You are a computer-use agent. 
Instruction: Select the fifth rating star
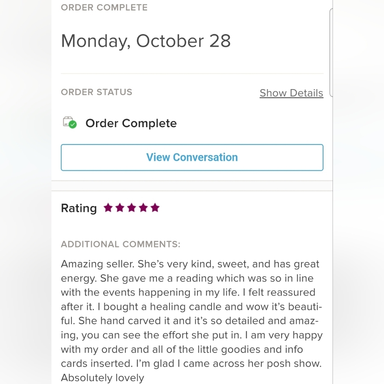tap(155, 208)
